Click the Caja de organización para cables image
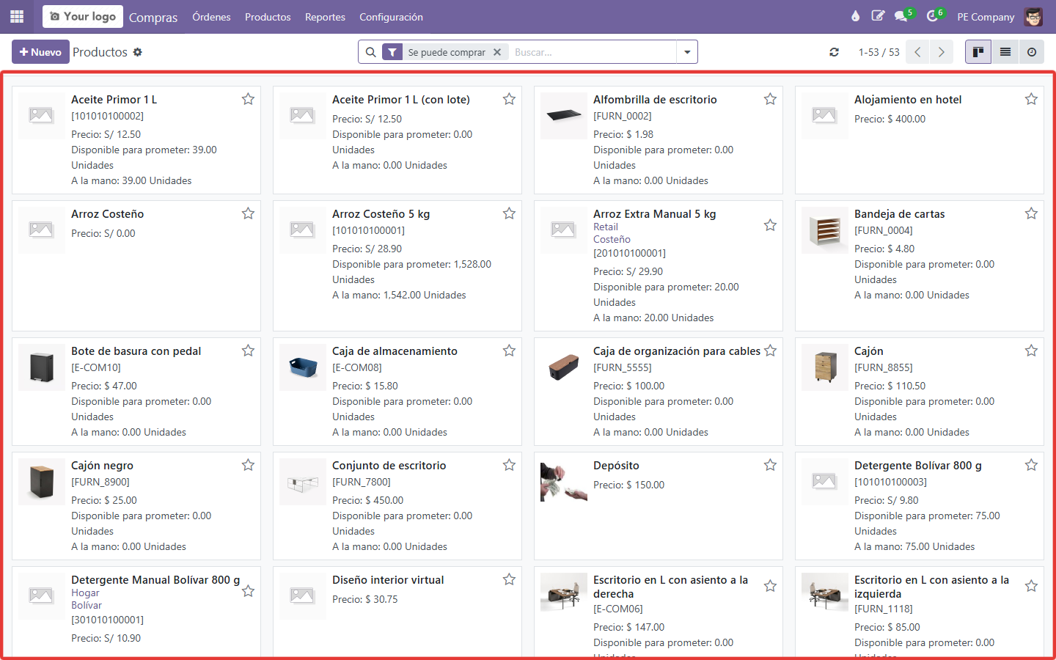This screenshot has height=660, width=1056. tap(564, 367)
